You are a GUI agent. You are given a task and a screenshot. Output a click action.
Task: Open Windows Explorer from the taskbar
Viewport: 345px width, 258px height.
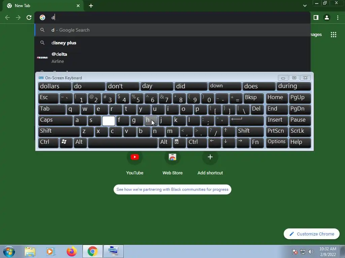30,252
